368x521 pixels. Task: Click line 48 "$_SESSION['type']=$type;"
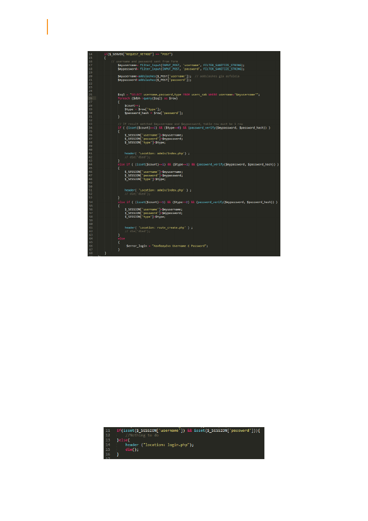pyautogui.click(x=145, y=179)
